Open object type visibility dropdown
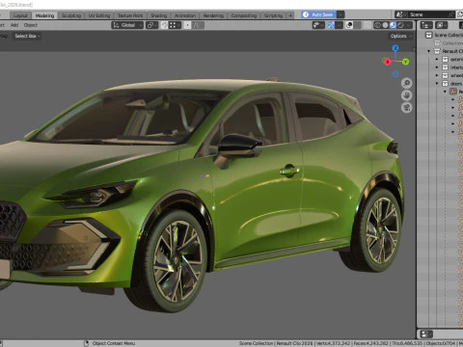 click(318, 25)
